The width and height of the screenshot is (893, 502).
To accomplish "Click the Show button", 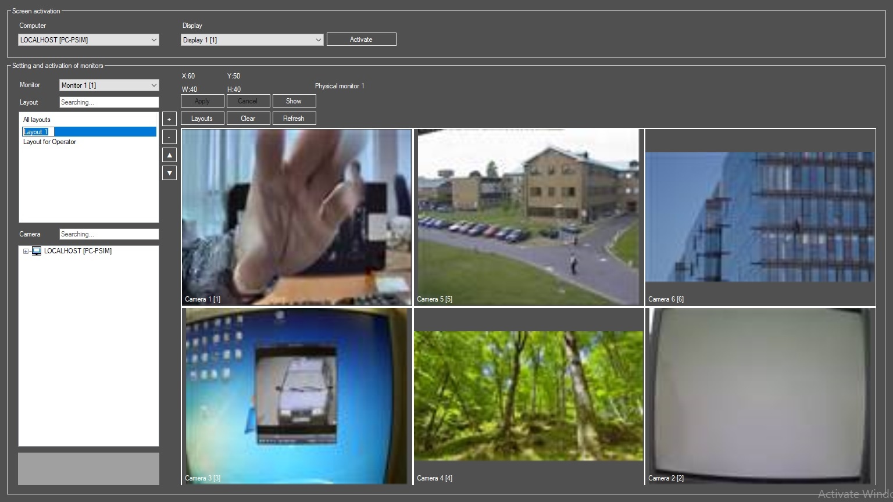I will 294,101.
